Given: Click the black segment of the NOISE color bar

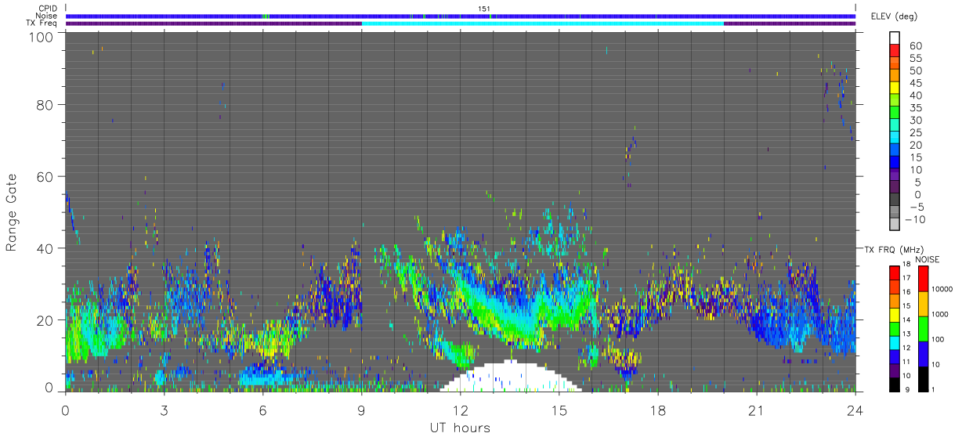Looking at the screenshot, I should click(x=923, y=378).
